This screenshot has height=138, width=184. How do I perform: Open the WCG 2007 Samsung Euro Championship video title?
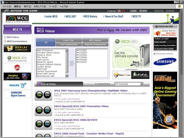coord(91,91)
